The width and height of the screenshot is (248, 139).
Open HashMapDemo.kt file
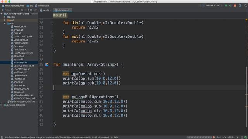[23, 53]
